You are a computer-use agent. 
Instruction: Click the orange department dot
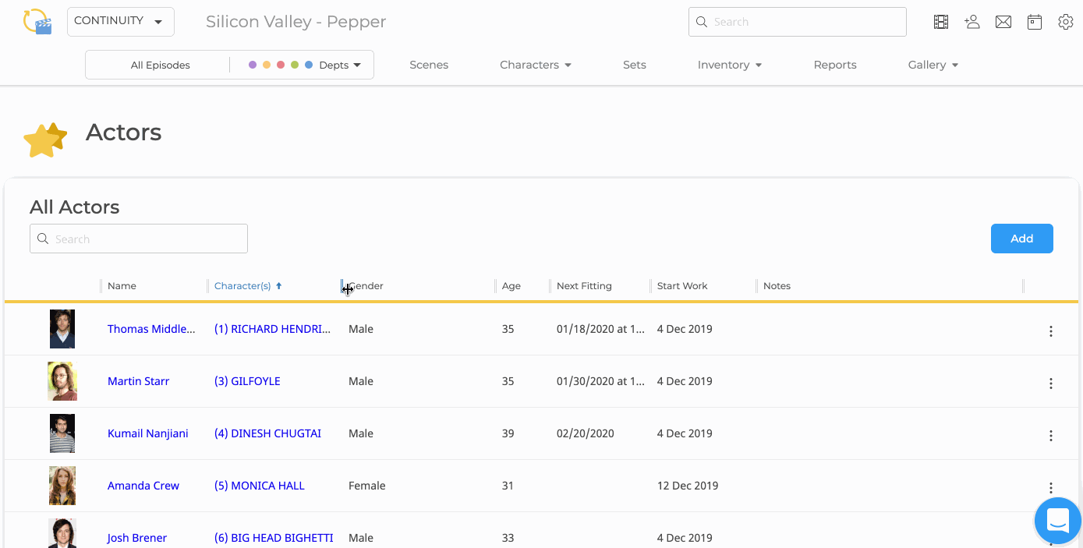tap(267, 65)
